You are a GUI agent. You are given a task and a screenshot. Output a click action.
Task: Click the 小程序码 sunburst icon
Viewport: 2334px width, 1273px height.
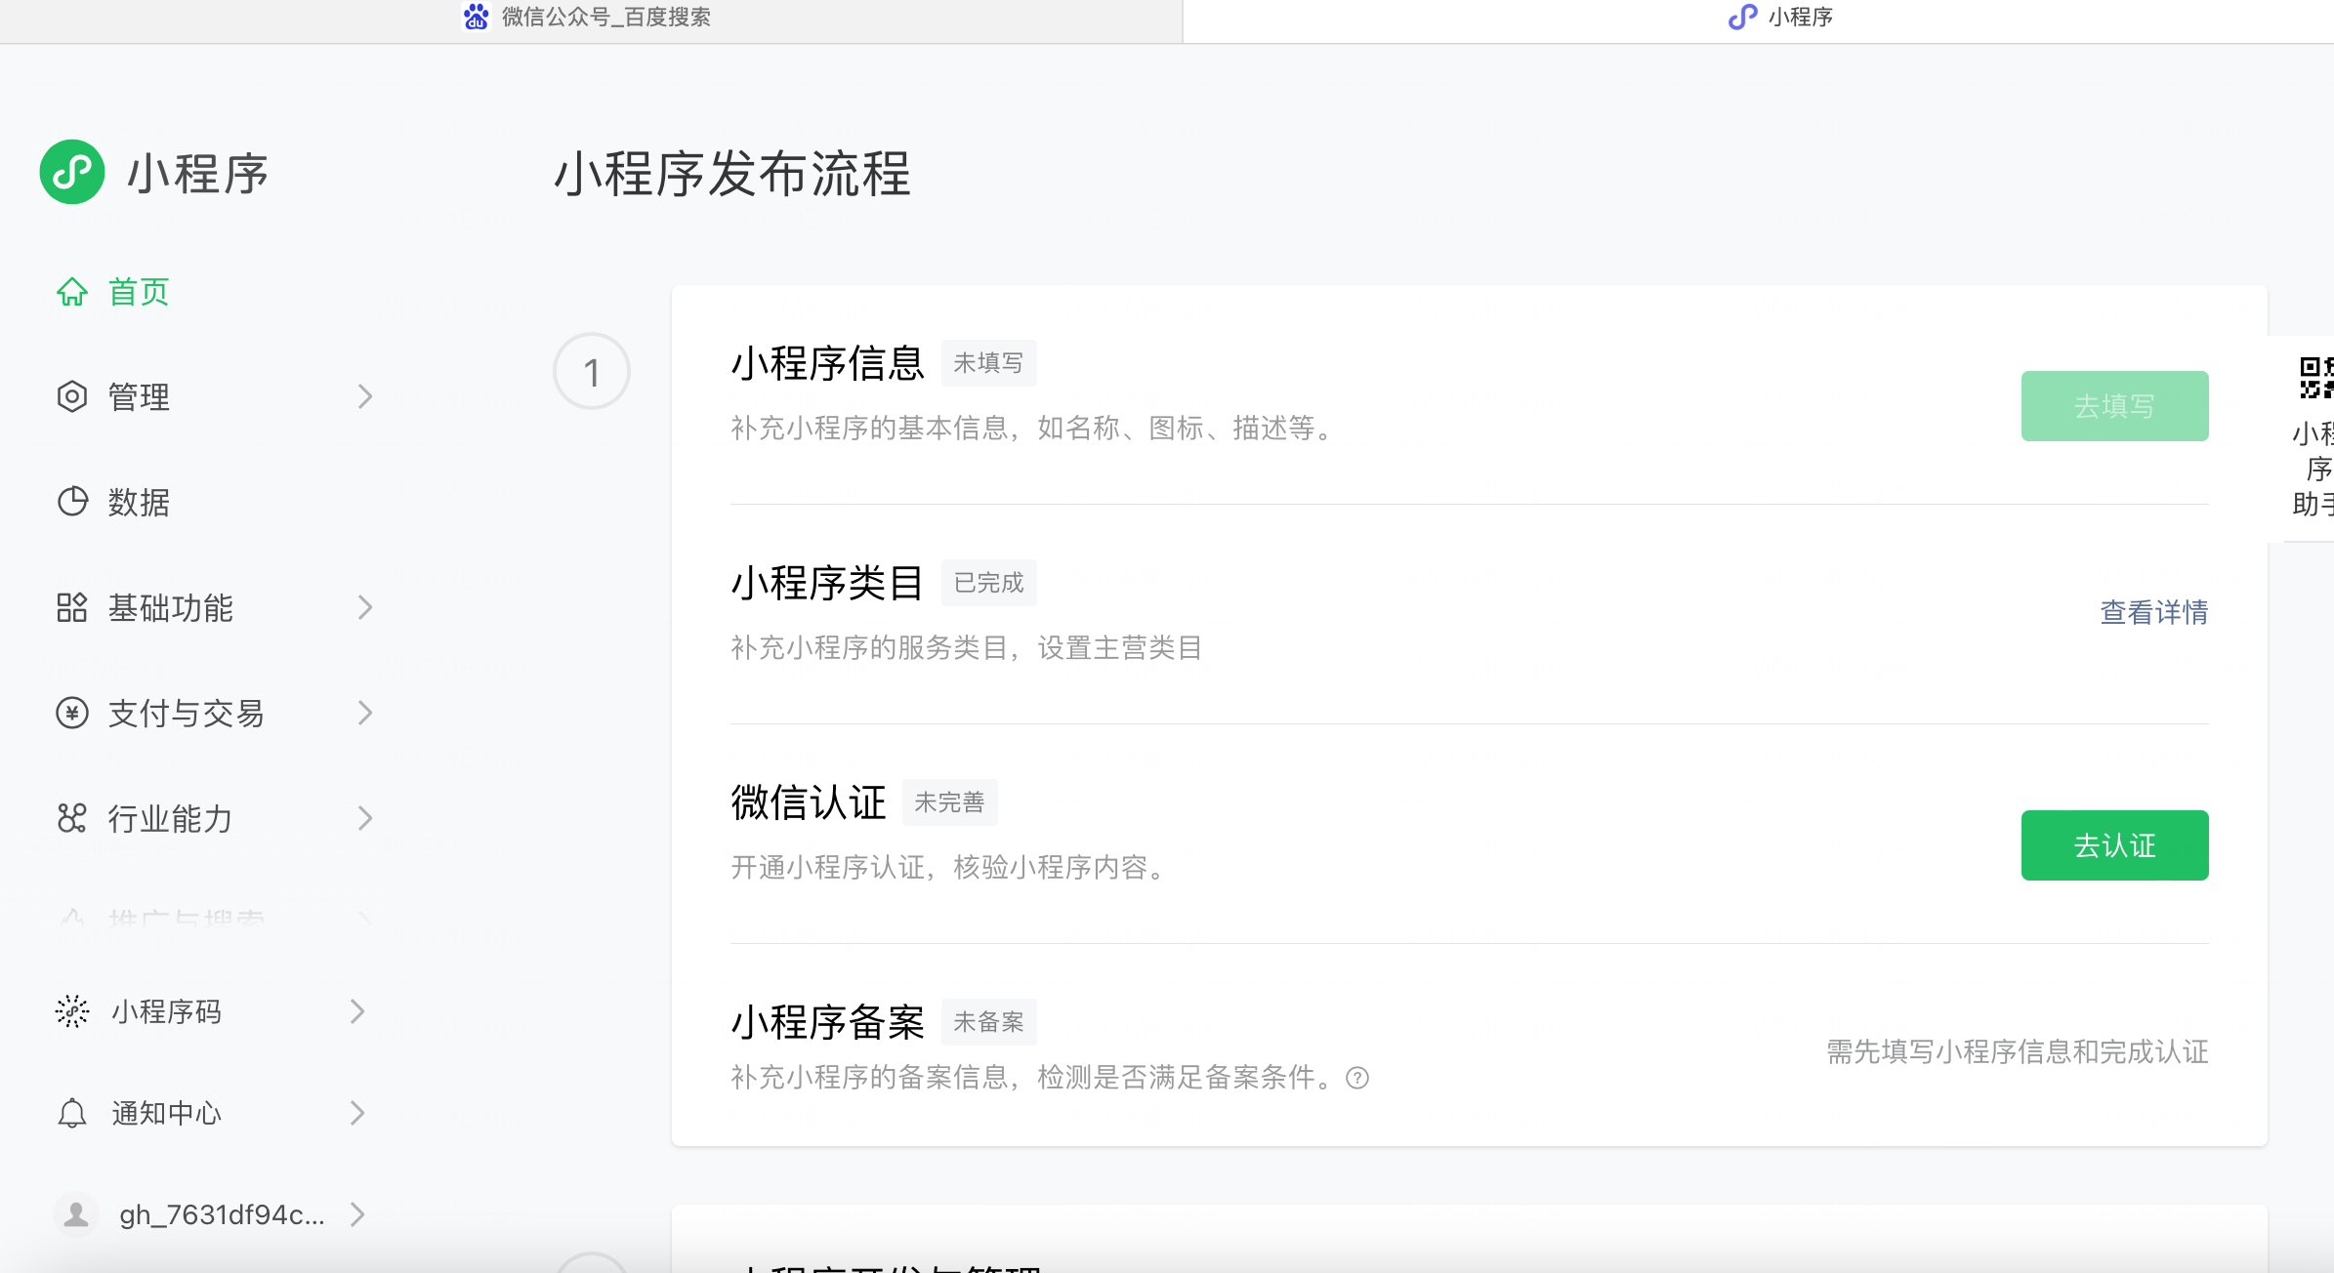click(72, 1011)
